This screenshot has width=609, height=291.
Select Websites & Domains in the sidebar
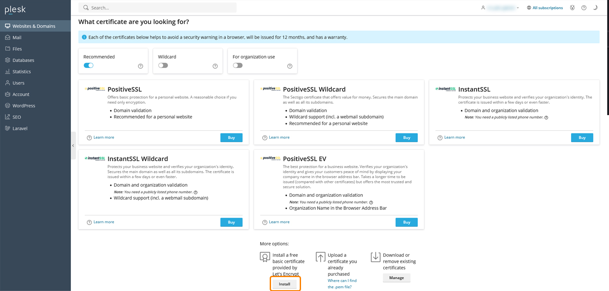pyautogui.click(x=31, y=26)
